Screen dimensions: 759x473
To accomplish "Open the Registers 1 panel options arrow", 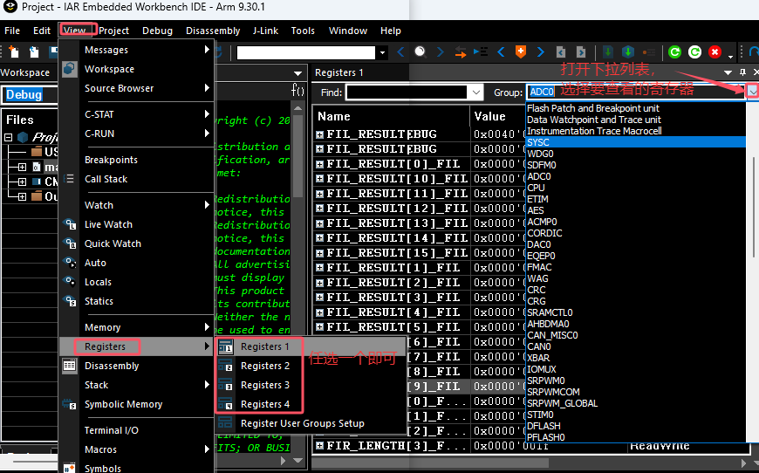I will pos(728,72).
